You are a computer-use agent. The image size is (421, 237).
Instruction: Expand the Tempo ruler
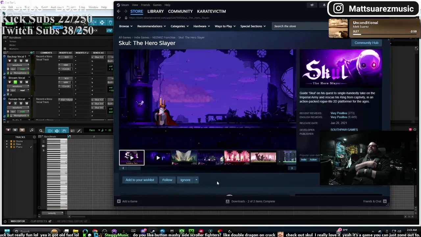6,41
